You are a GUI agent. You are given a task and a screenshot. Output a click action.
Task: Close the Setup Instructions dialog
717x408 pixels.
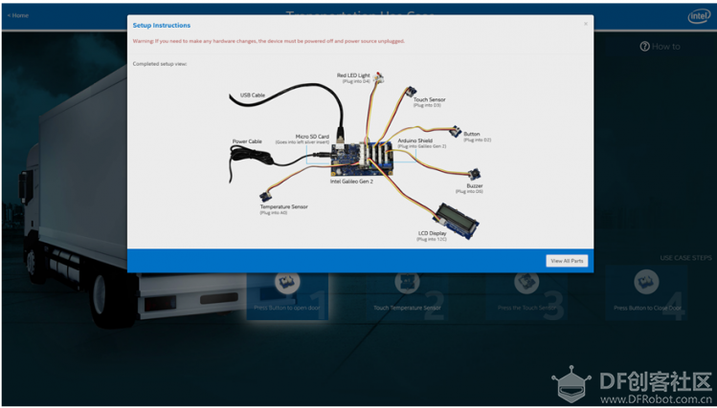coord(586,24)
